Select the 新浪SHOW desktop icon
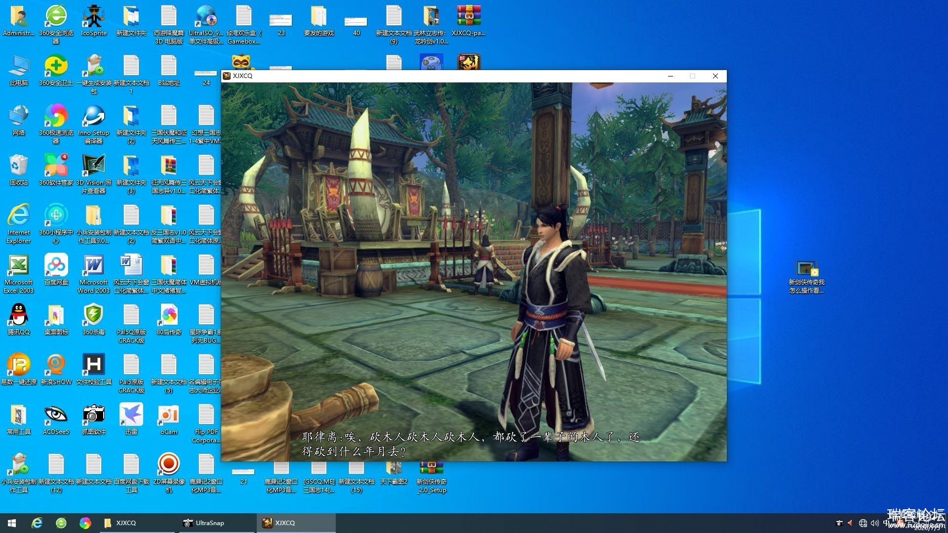948x533 pixels. (56, 370)
